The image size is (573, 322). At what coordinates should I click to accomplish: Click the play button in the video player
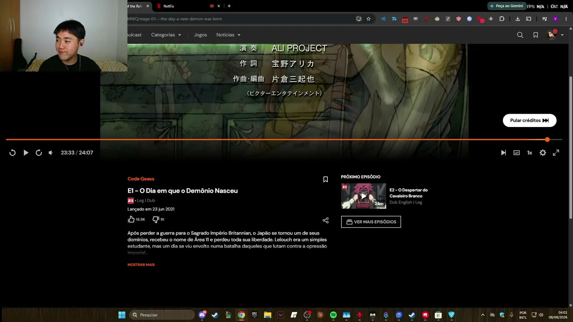(26, 153)
